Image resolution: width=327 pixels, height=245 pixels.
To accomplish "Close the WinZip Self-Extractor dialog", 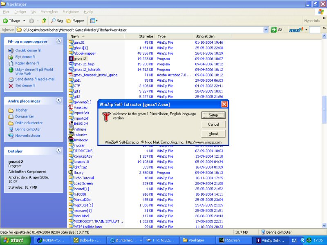I will pyautogui.click(x=224, y=104).
